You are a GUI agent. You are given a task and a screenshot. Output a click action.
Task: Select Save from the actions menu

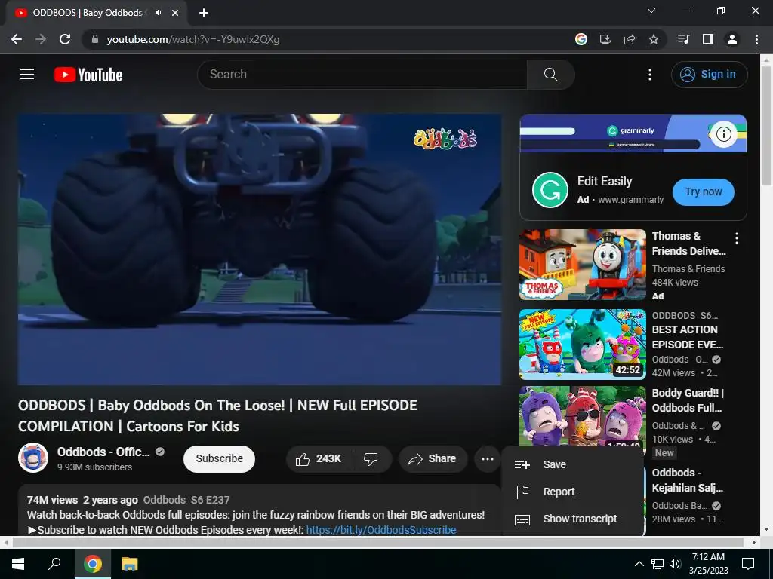572,464
